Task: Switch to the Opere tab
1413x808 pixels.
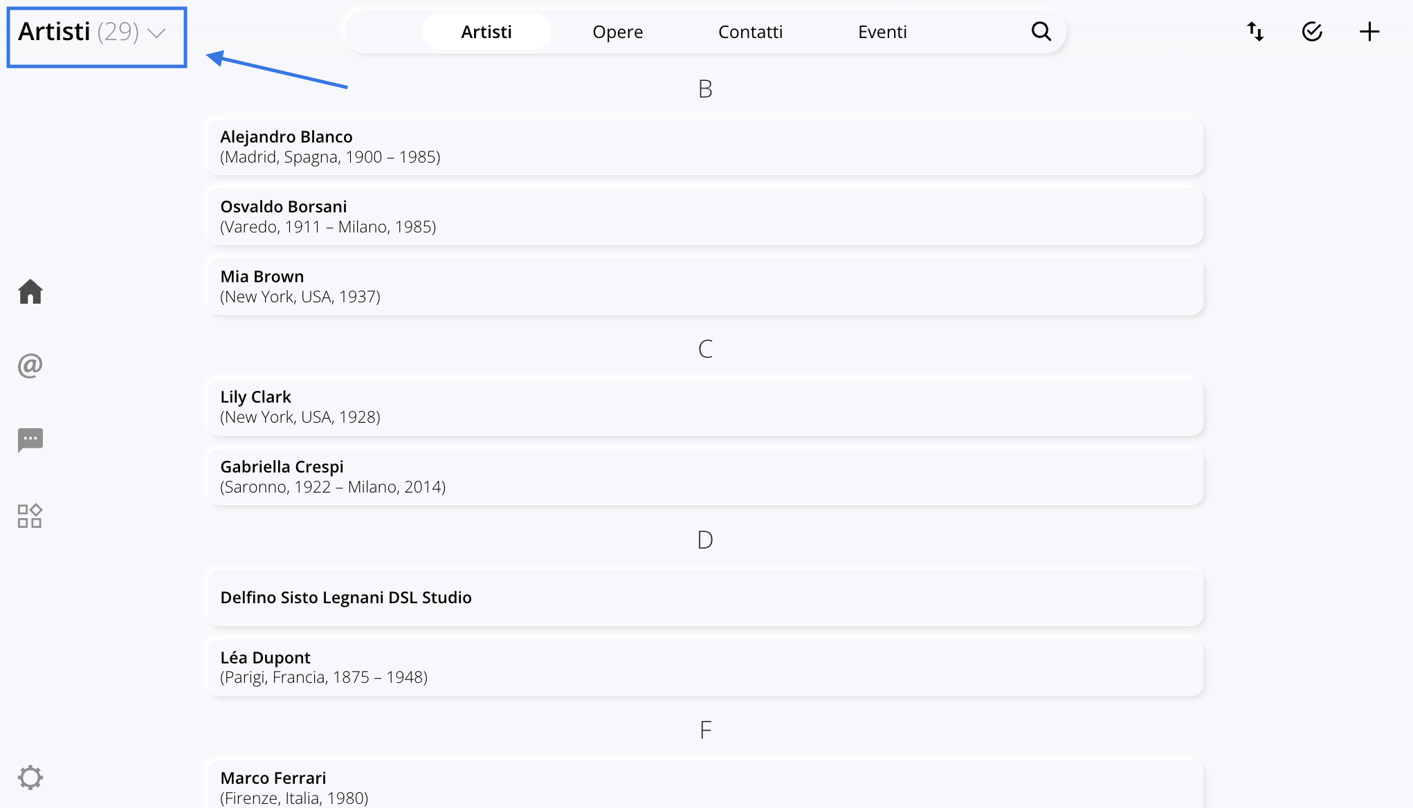Action: [618, 32]
